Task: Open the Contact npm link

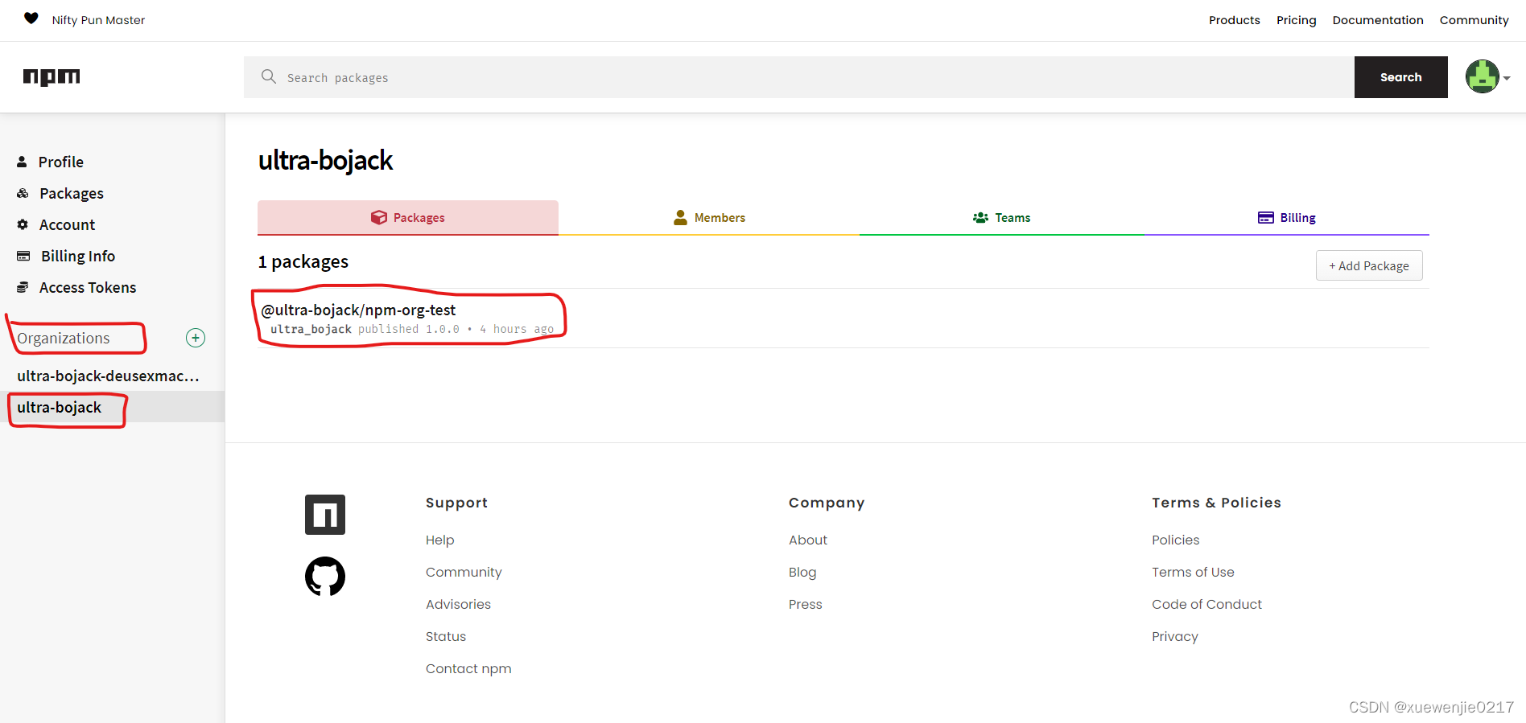Action: click(x=468, y=668)
